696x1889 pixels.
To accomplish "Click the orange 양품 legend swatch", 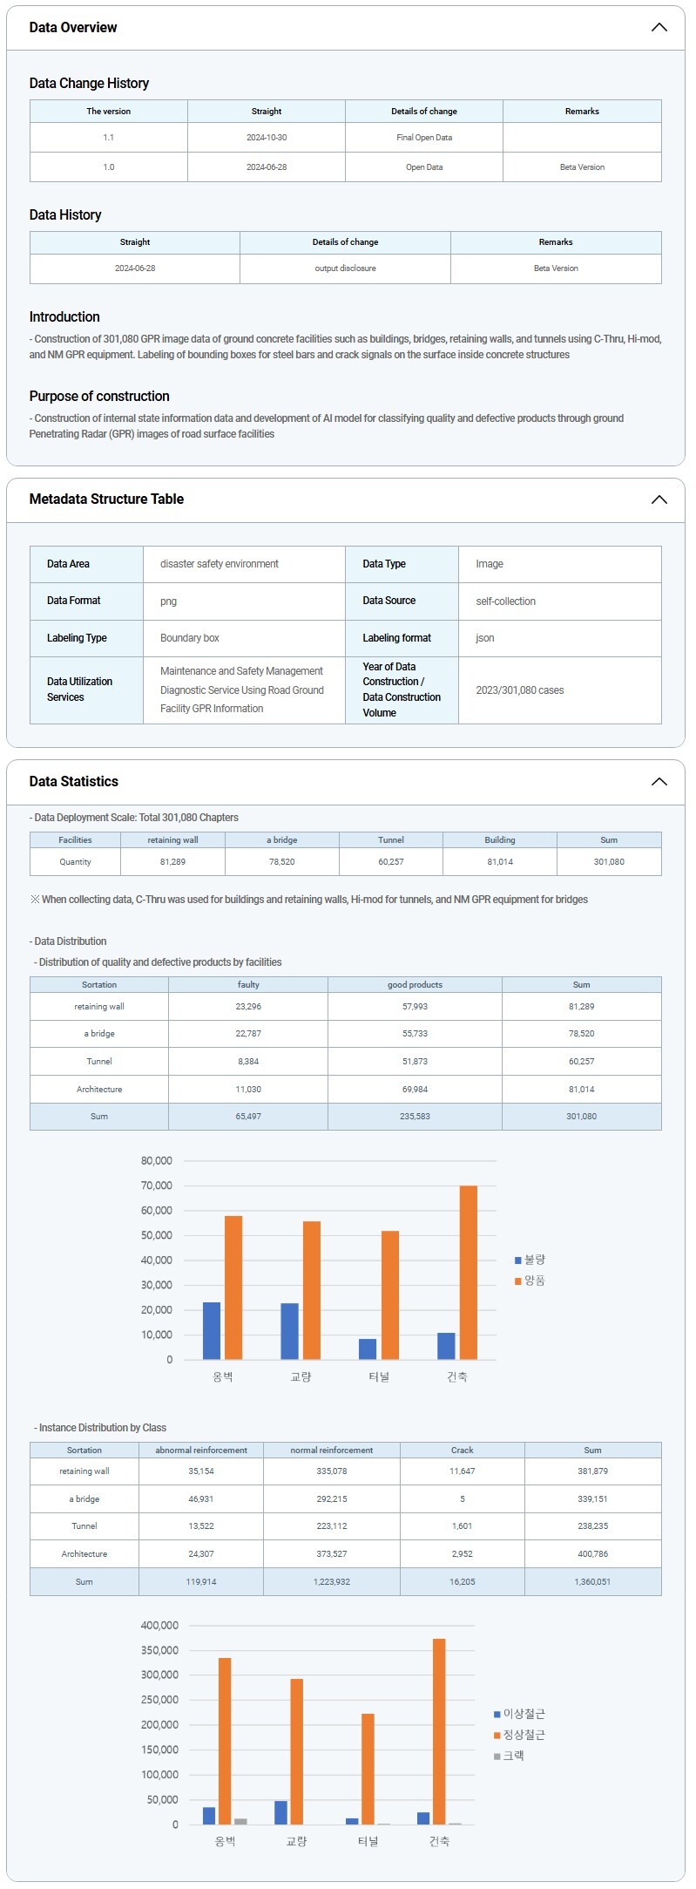I will click(518, 1281).
